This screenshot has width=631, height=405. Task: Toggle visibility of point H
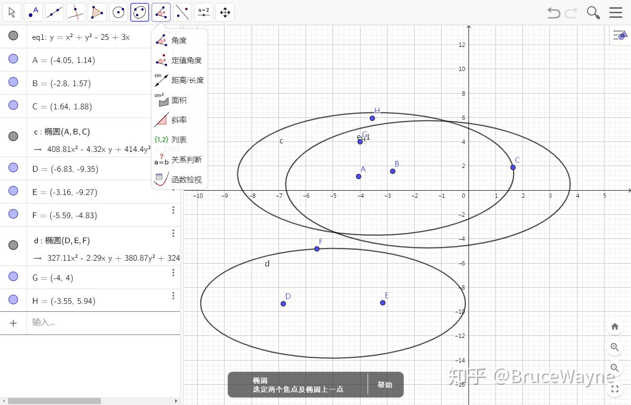click(x=13, y=299)
